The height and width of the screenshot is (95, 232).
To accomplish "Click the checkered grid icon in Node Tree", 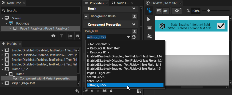I will click(70, 36).
